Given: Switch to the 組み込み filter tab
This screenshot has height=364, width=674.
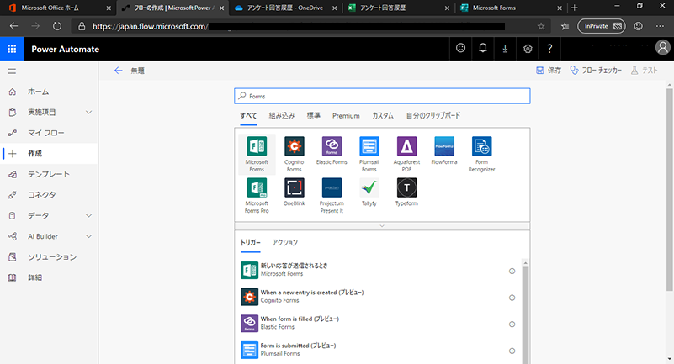Looking at the screenshot, I should 282,115.
